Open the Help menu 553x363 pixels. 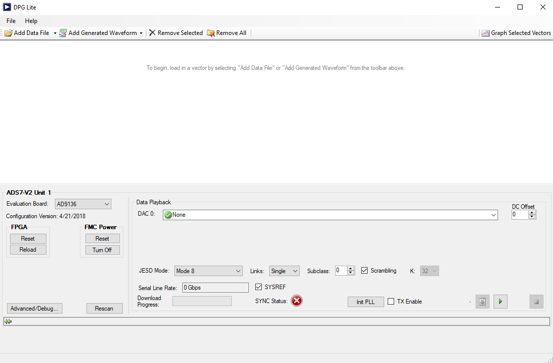point(31,21)
